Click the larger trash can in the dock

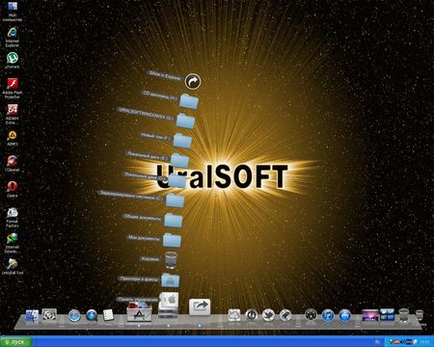point(404,315)
